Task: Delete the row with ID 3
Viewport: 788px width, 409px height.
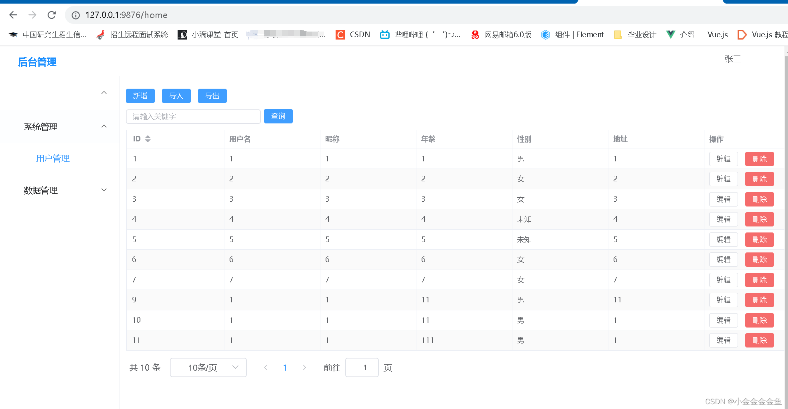Action: pos(760,199)
